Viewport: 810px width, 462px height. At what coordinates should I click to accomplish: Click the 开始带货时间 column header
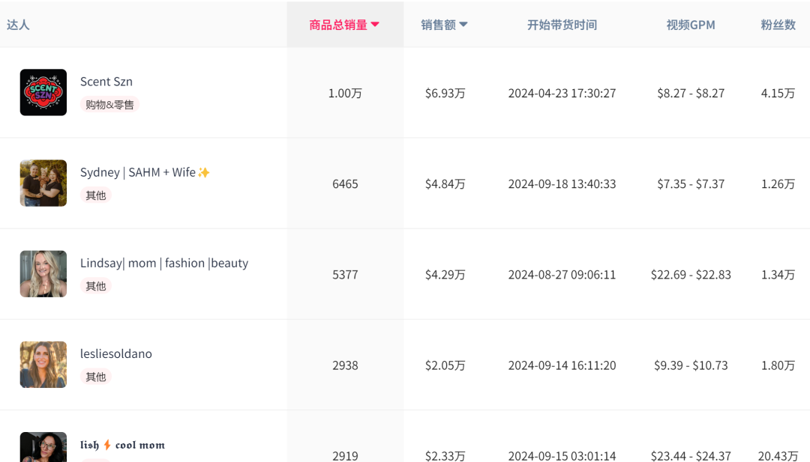point(562,25)
